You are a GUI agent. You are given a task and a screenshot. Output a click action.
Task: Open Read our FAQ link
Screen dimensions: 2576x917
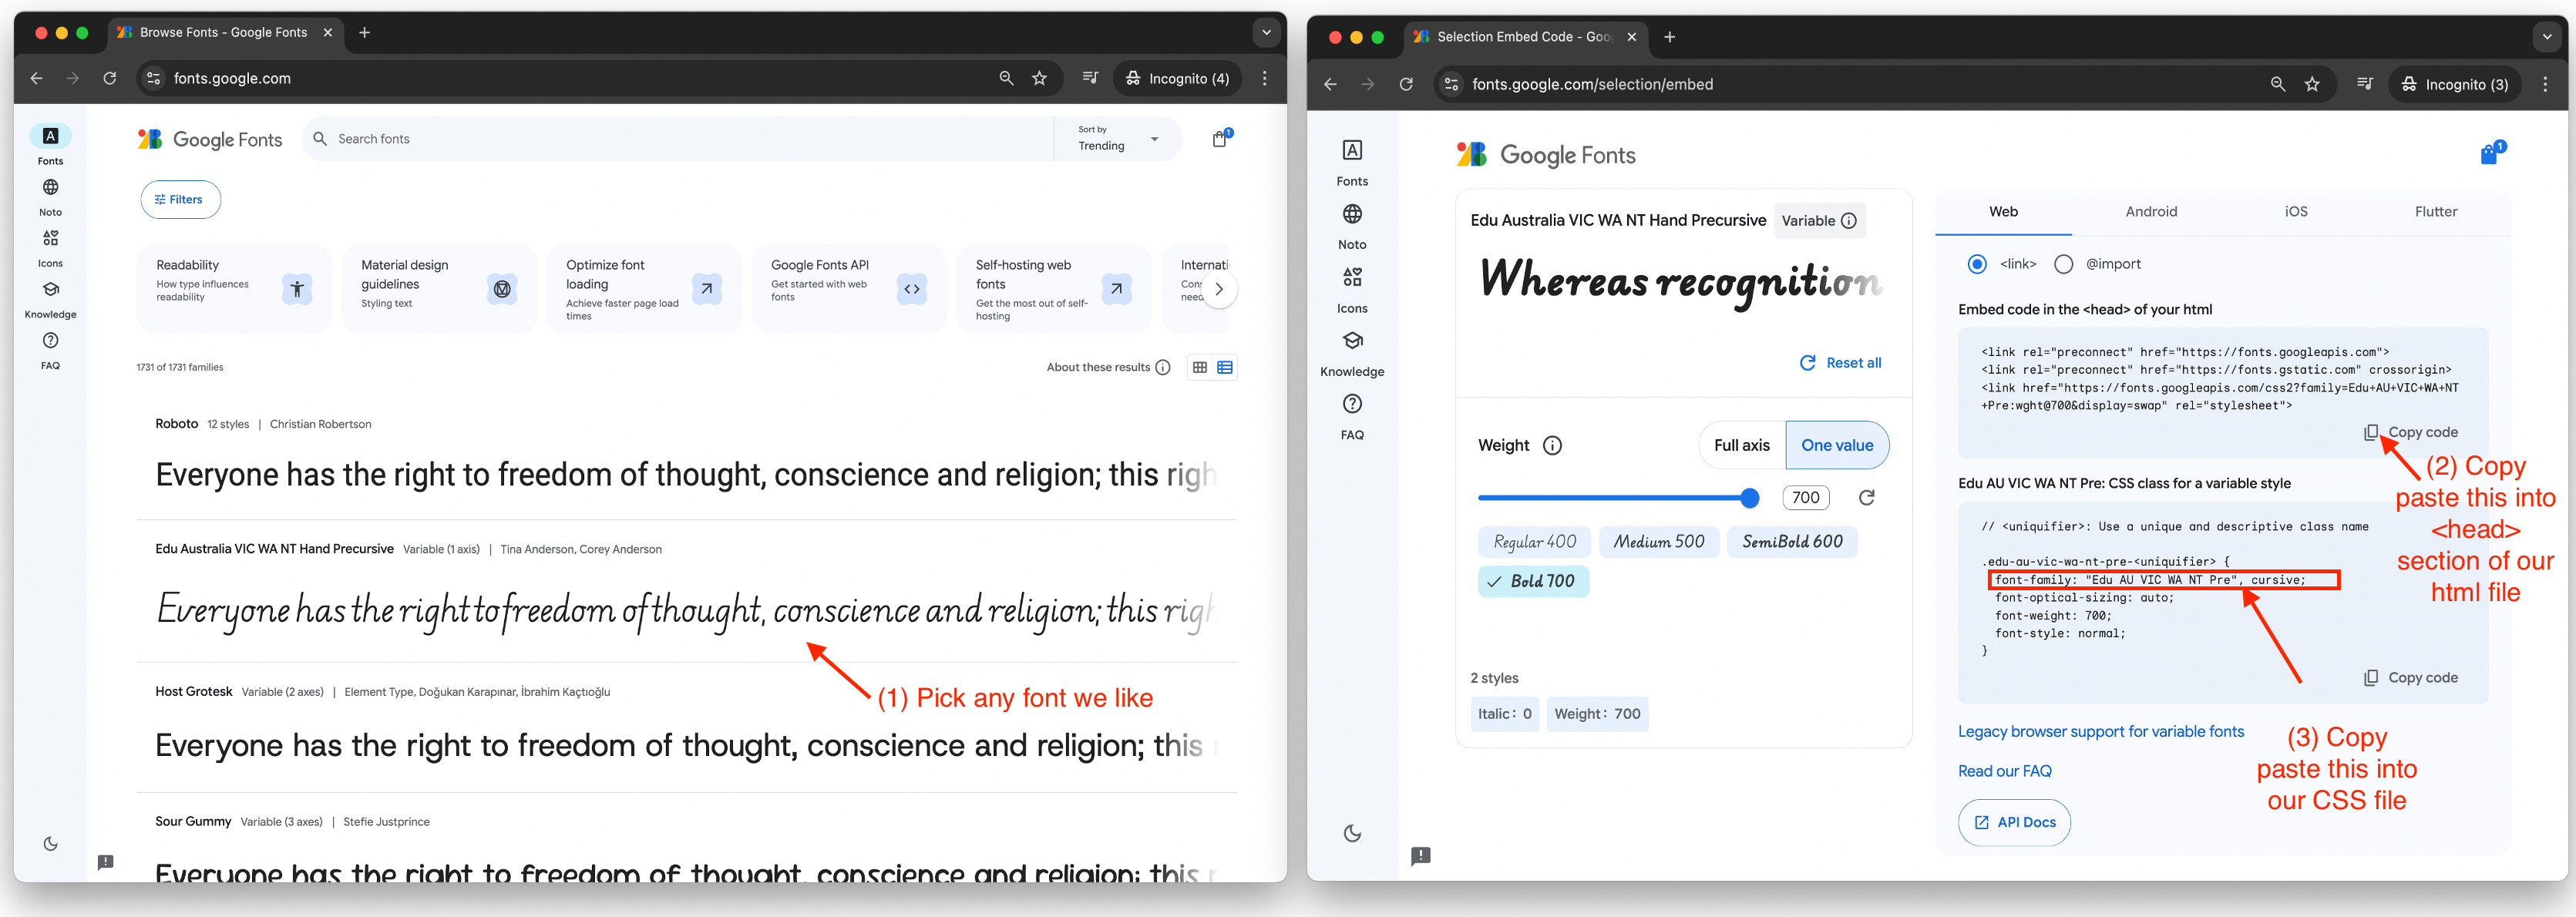(x=2004, y=771)
